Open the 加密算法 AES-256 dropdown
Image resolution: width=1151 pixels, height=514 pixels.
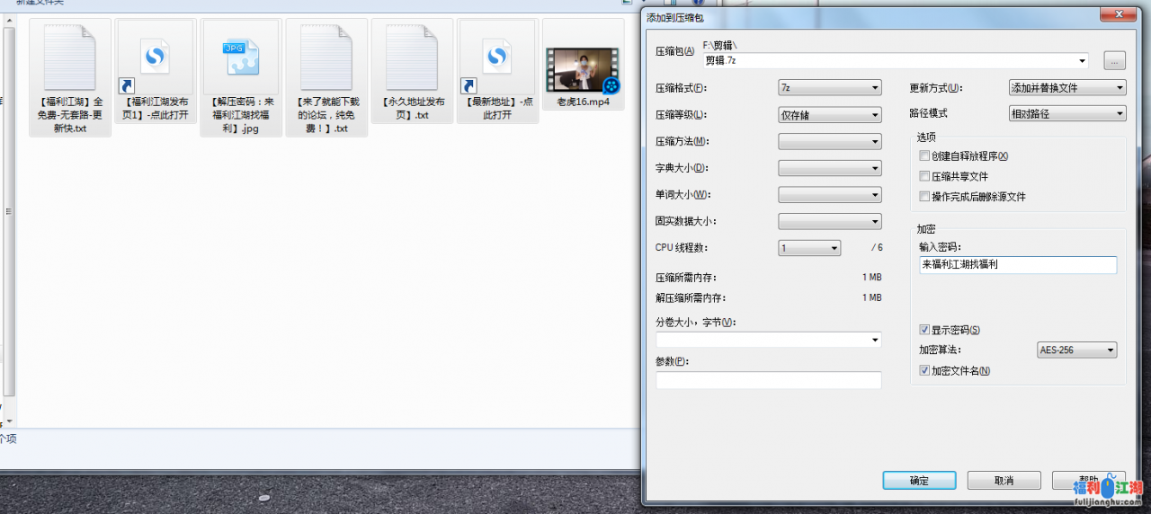tap(1076, 350)
